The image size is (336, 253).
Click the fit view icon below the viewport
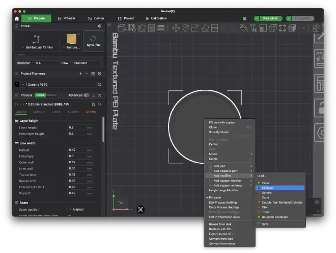pos(141,210)
